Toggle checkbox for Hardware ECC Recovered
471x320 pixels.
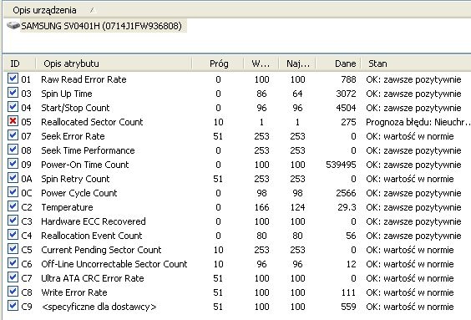[x=13, y=221]
